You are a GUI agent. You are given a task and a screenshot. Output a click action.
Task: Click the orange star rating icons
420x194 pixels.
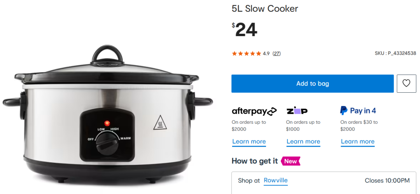247,54
